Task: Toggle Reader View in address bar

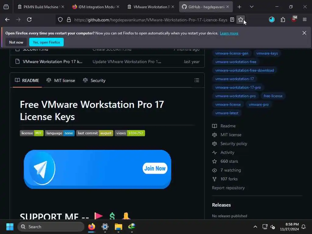Action: tap(232, 19)
